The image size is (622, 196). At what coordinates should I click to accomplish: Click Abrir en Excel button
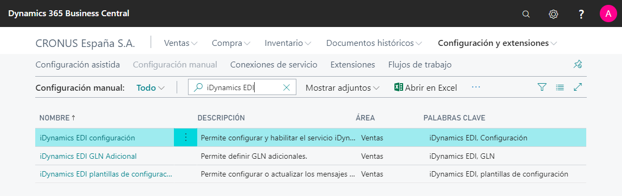(x=426, y=87)
